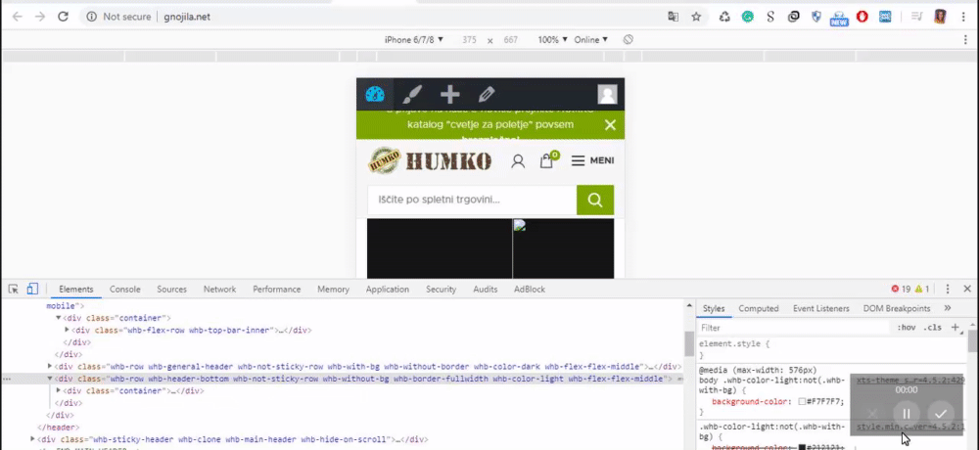979x450 pixels.
Task: Open the 100% zoom dropdown
Action: tap(553, 39)
